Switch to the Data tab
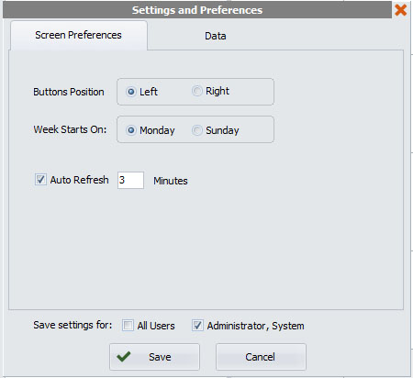The image size is (413, 378). [x=216, y=36]
